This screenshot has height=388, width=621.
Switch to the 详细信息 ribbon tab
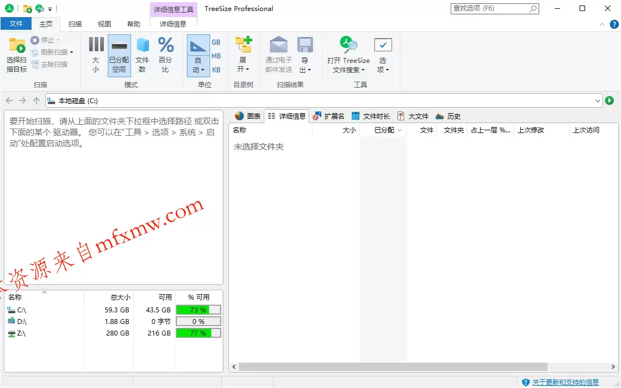173,24
